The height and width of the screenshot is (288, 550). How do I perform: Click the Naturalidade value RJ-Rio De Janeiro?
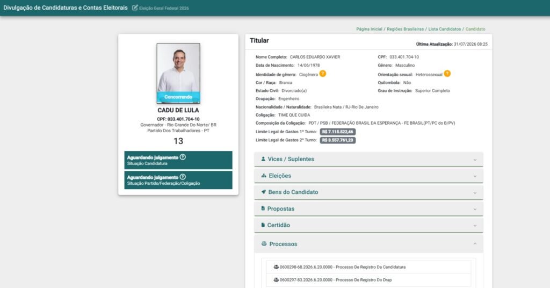[x=362, y=107]
